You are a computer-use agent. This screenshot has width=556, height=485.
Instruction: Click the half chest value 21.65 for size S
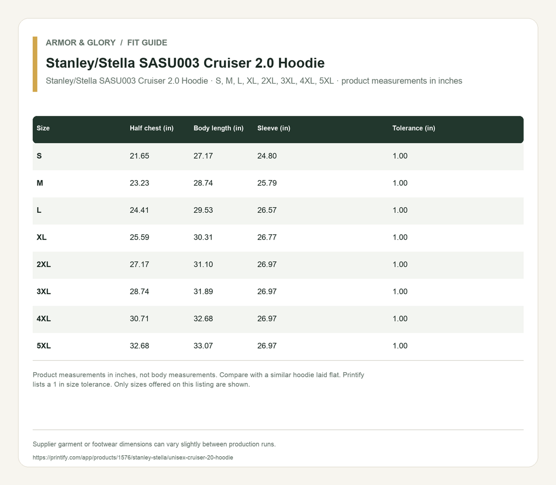140,156
